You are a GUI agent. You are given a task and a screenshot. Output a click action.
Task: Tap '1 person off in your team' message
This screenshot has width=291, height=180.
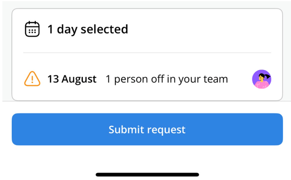pyautogui.click(x=167, y=79)
